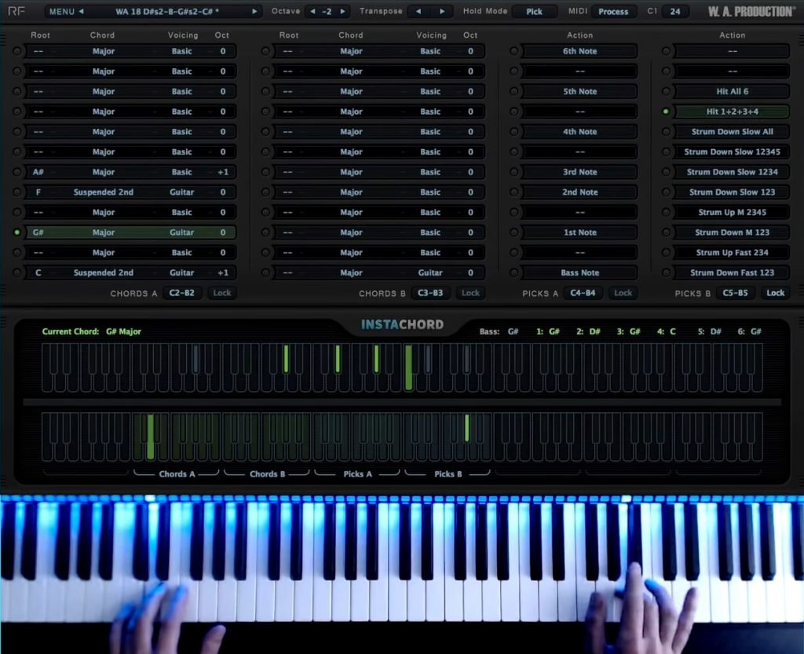Click the Current Chord G# Major readout
This screenshot has width=804, height=654.
pos(91,331)
